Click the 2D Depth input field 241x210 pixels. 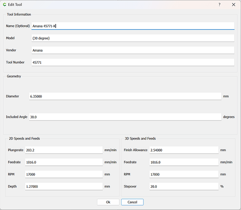[x=64, y=186]
